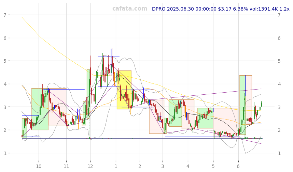Click the 6.38% change value
Image resolution: width=293 pixels, height=172 pixels.
point(240,9)
